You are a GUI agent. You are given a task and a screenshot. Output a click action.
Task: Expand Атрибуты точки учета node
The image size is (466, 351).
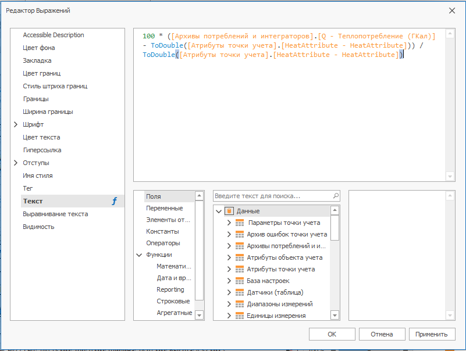pos(229,268)
